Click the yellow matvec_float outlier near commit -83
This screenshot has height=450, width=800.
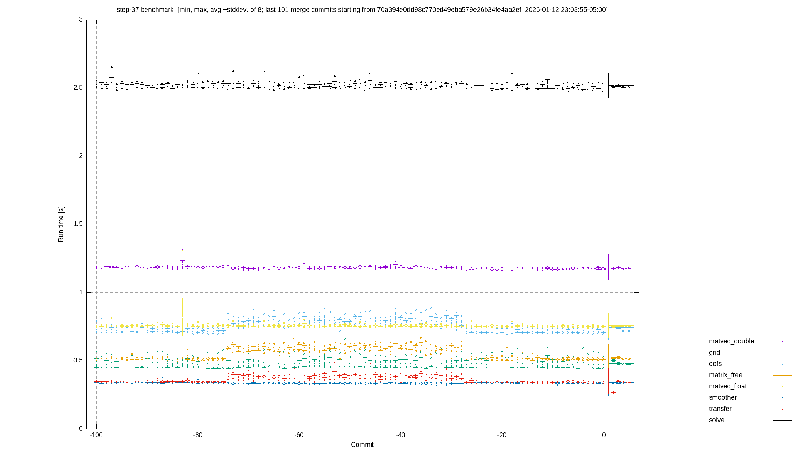tap(182, 251)
